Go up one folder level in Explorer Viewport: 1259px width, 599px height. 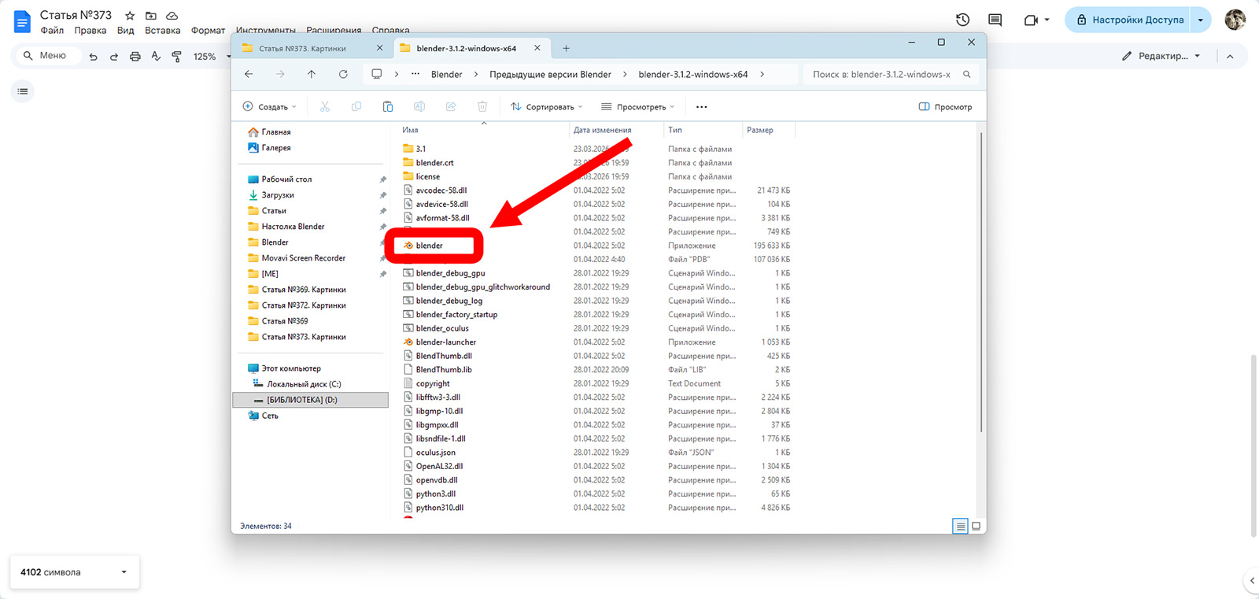[x=312, y=74]
